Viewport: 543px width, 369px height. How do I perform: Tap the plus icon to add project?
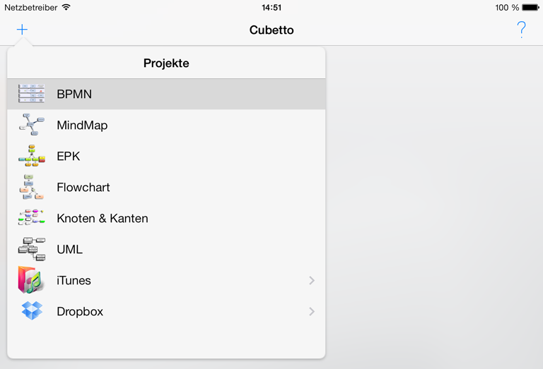pos(22,30)
